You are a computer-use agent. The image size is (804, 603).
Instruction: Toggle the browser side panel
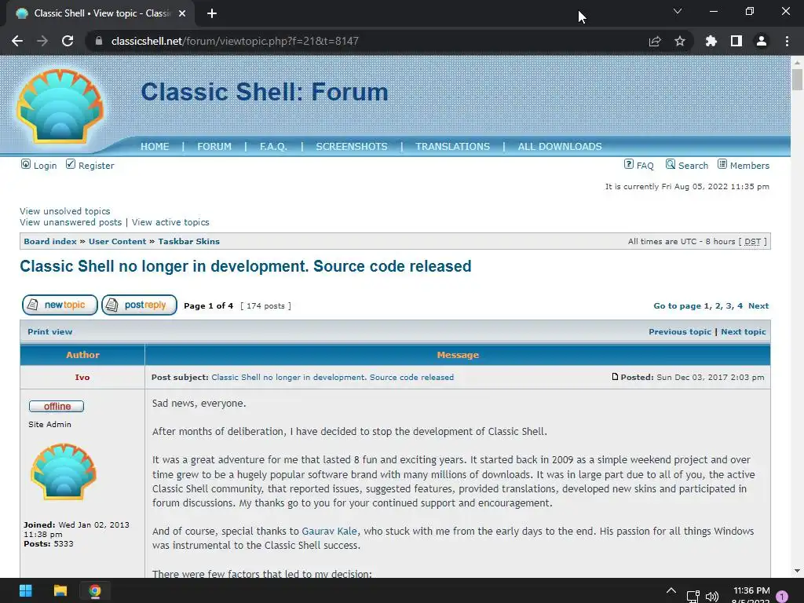point(736,41)
